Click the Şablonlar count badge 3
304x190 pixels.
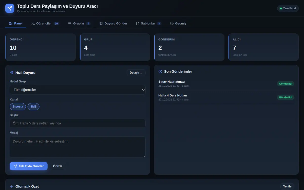click(x=159, y=24)
